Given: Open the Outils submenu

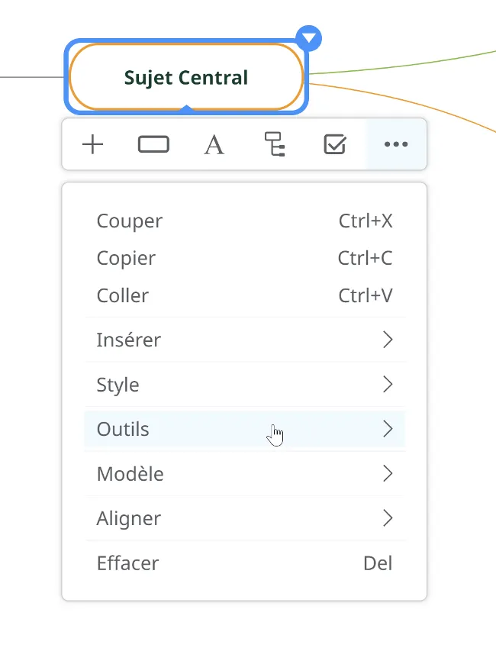Looking at the screenshot, I should 245,429.
